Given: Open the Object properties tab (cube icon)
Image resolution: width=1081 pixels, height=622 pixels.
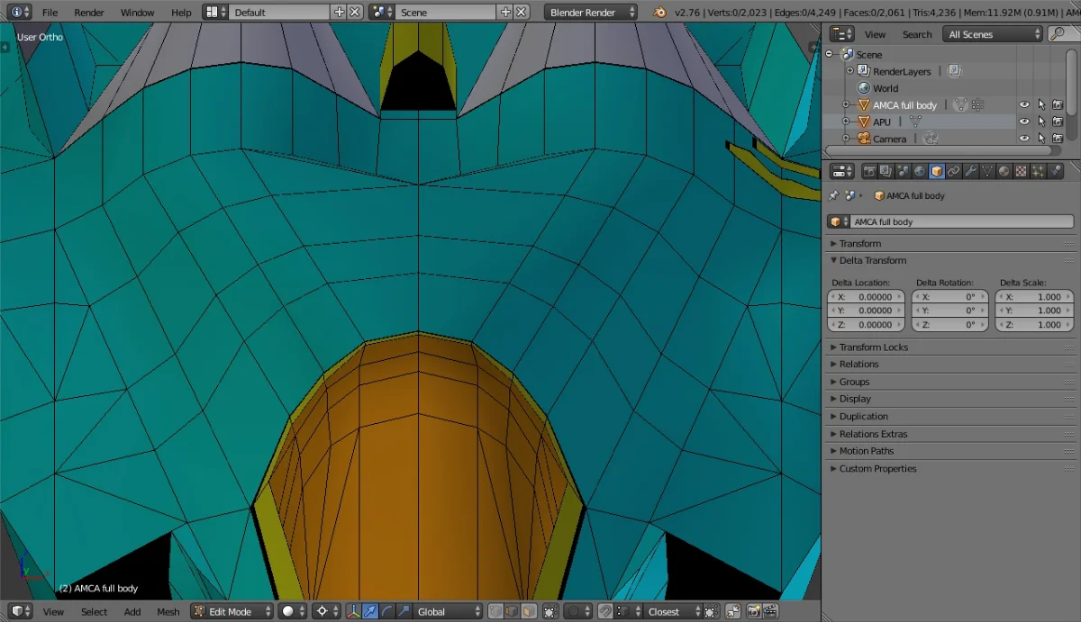Looking at the screenshot, I should click(x=937, y=171).
